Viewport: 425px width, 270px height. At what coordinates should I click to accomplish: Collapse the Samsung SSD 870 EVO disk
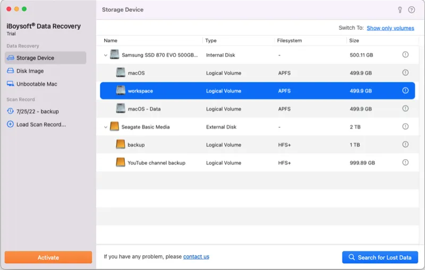click(105, 55)
